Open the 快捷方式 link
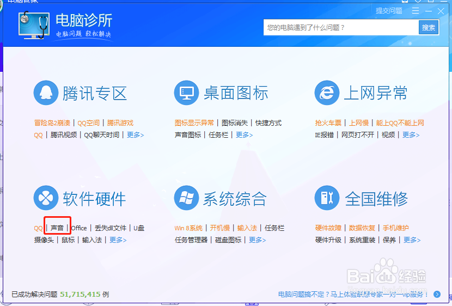Screen dimensions: 452x306 point(268,123)
